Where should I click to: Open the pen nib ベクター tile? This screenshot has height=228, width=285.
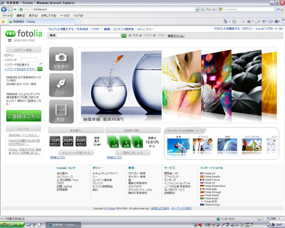tap(61, 85)
